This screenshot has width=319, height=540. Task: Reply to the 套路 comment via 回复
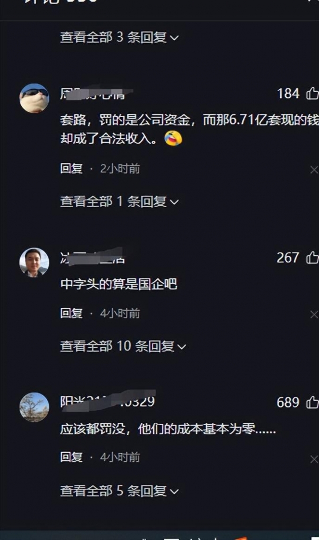(71, 169)
